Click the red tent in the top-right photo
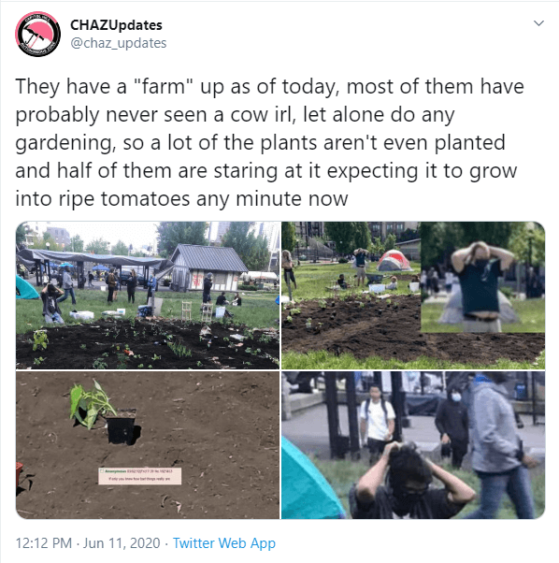559x563 pixels. [394, 260]
